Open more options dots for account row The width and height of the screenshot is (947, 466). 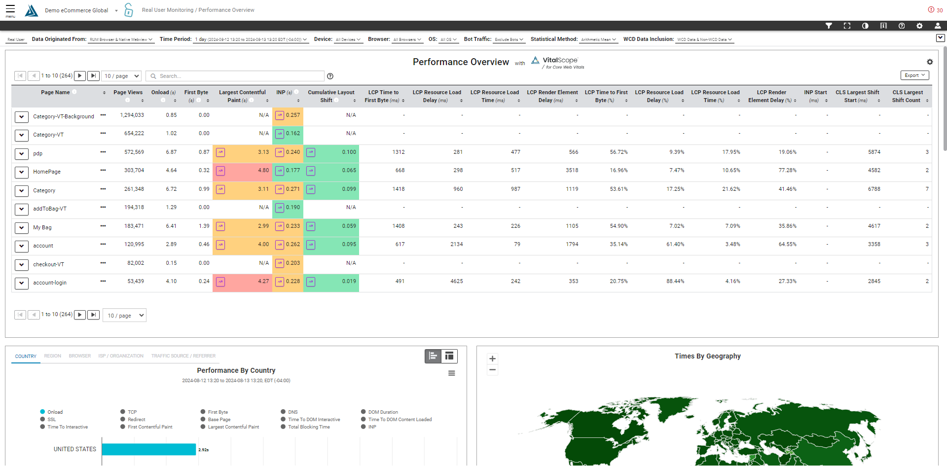(x=103, y=244)
